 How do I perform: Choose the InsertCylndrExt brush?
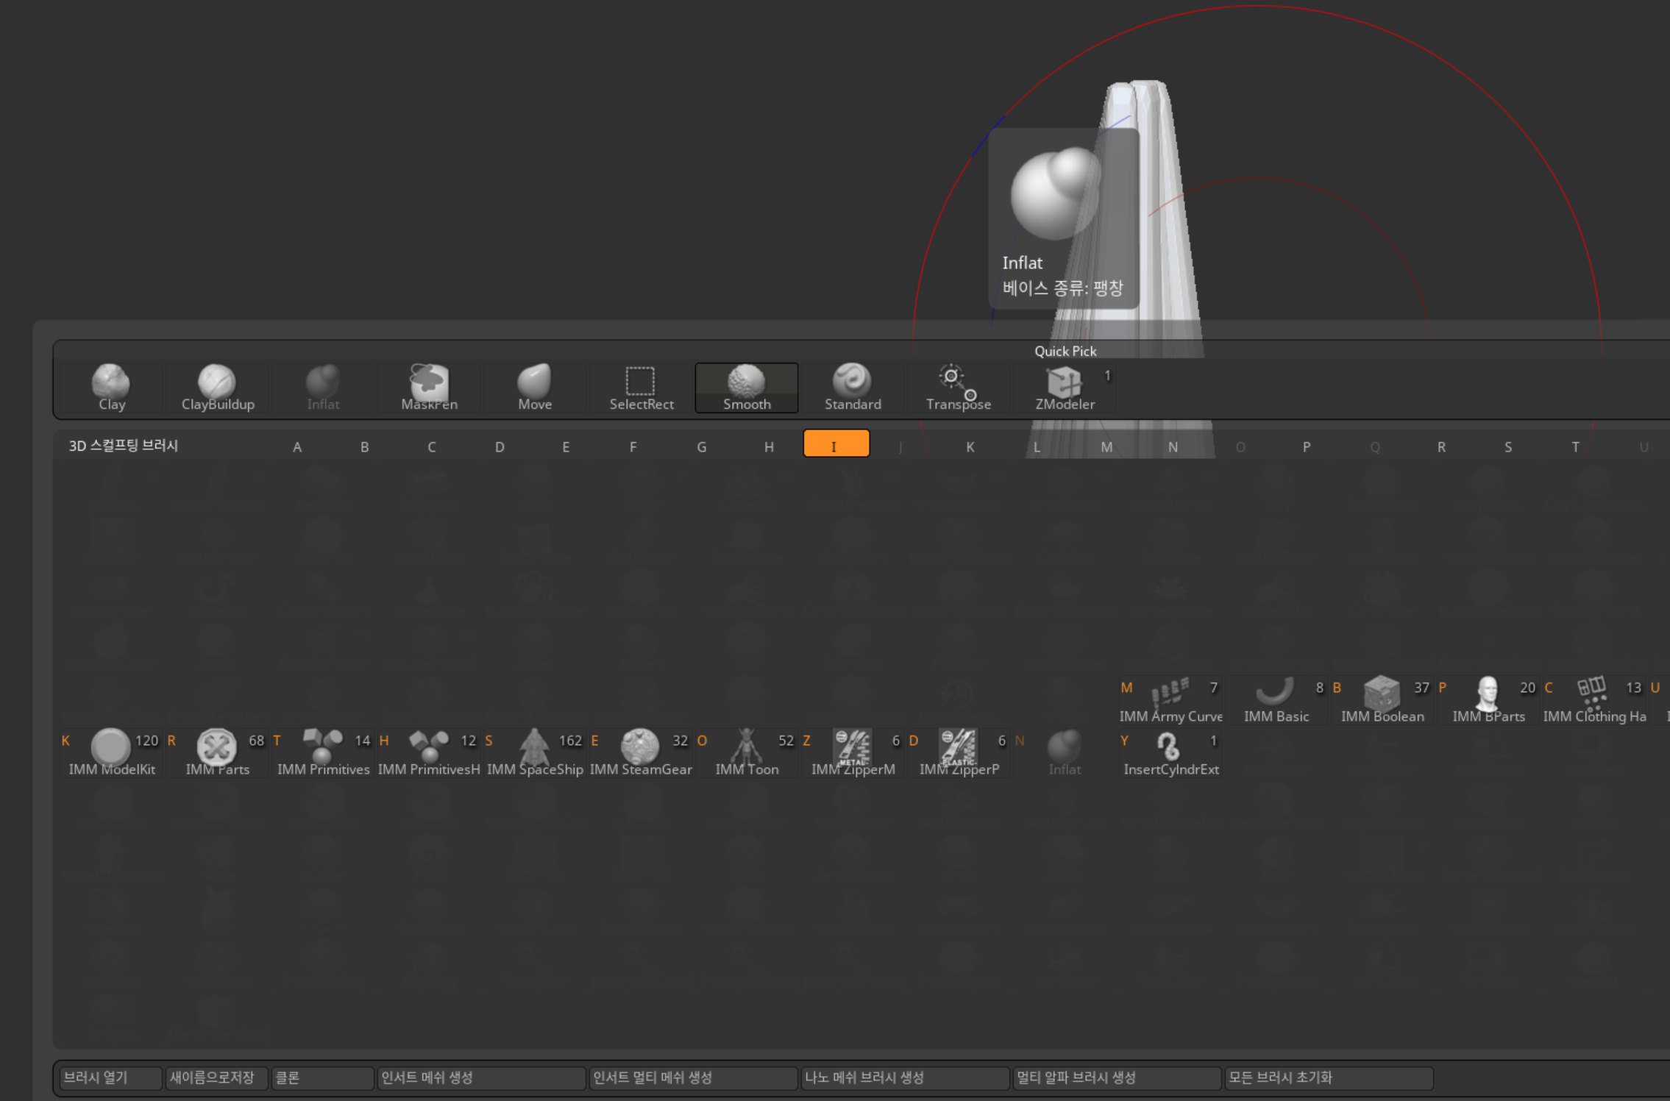tap(1170, 752)
